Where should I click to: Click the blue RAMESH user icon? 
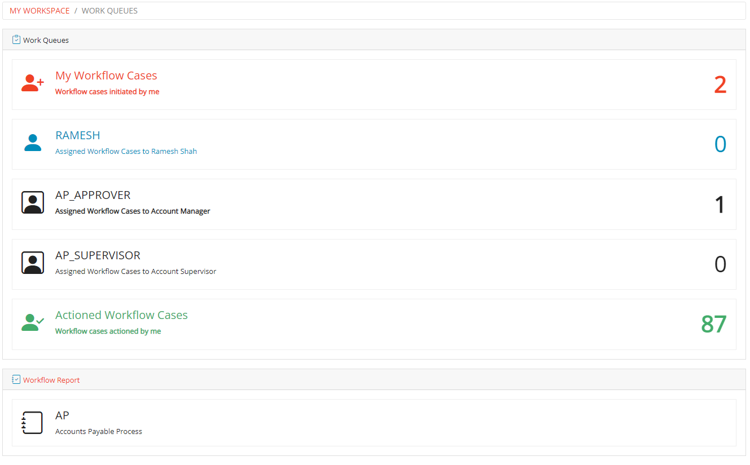pos(33,143)
